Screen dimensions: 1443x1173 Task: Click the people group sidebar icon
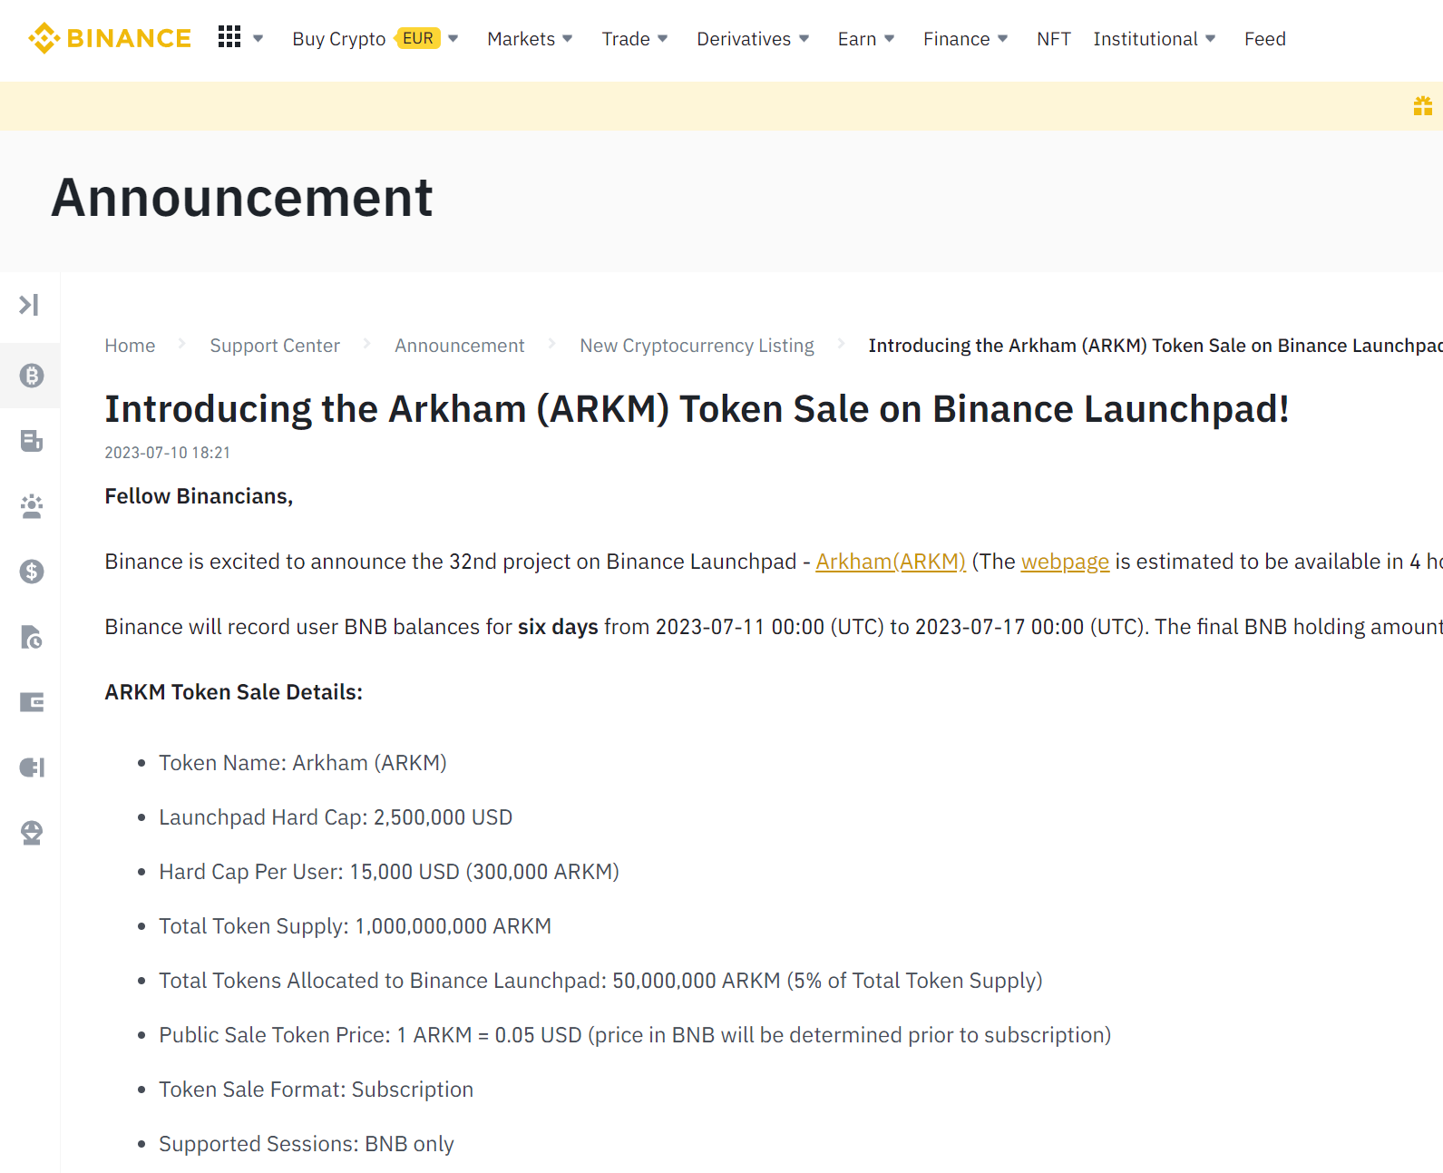pyautogui.click(x=32, y=506)
